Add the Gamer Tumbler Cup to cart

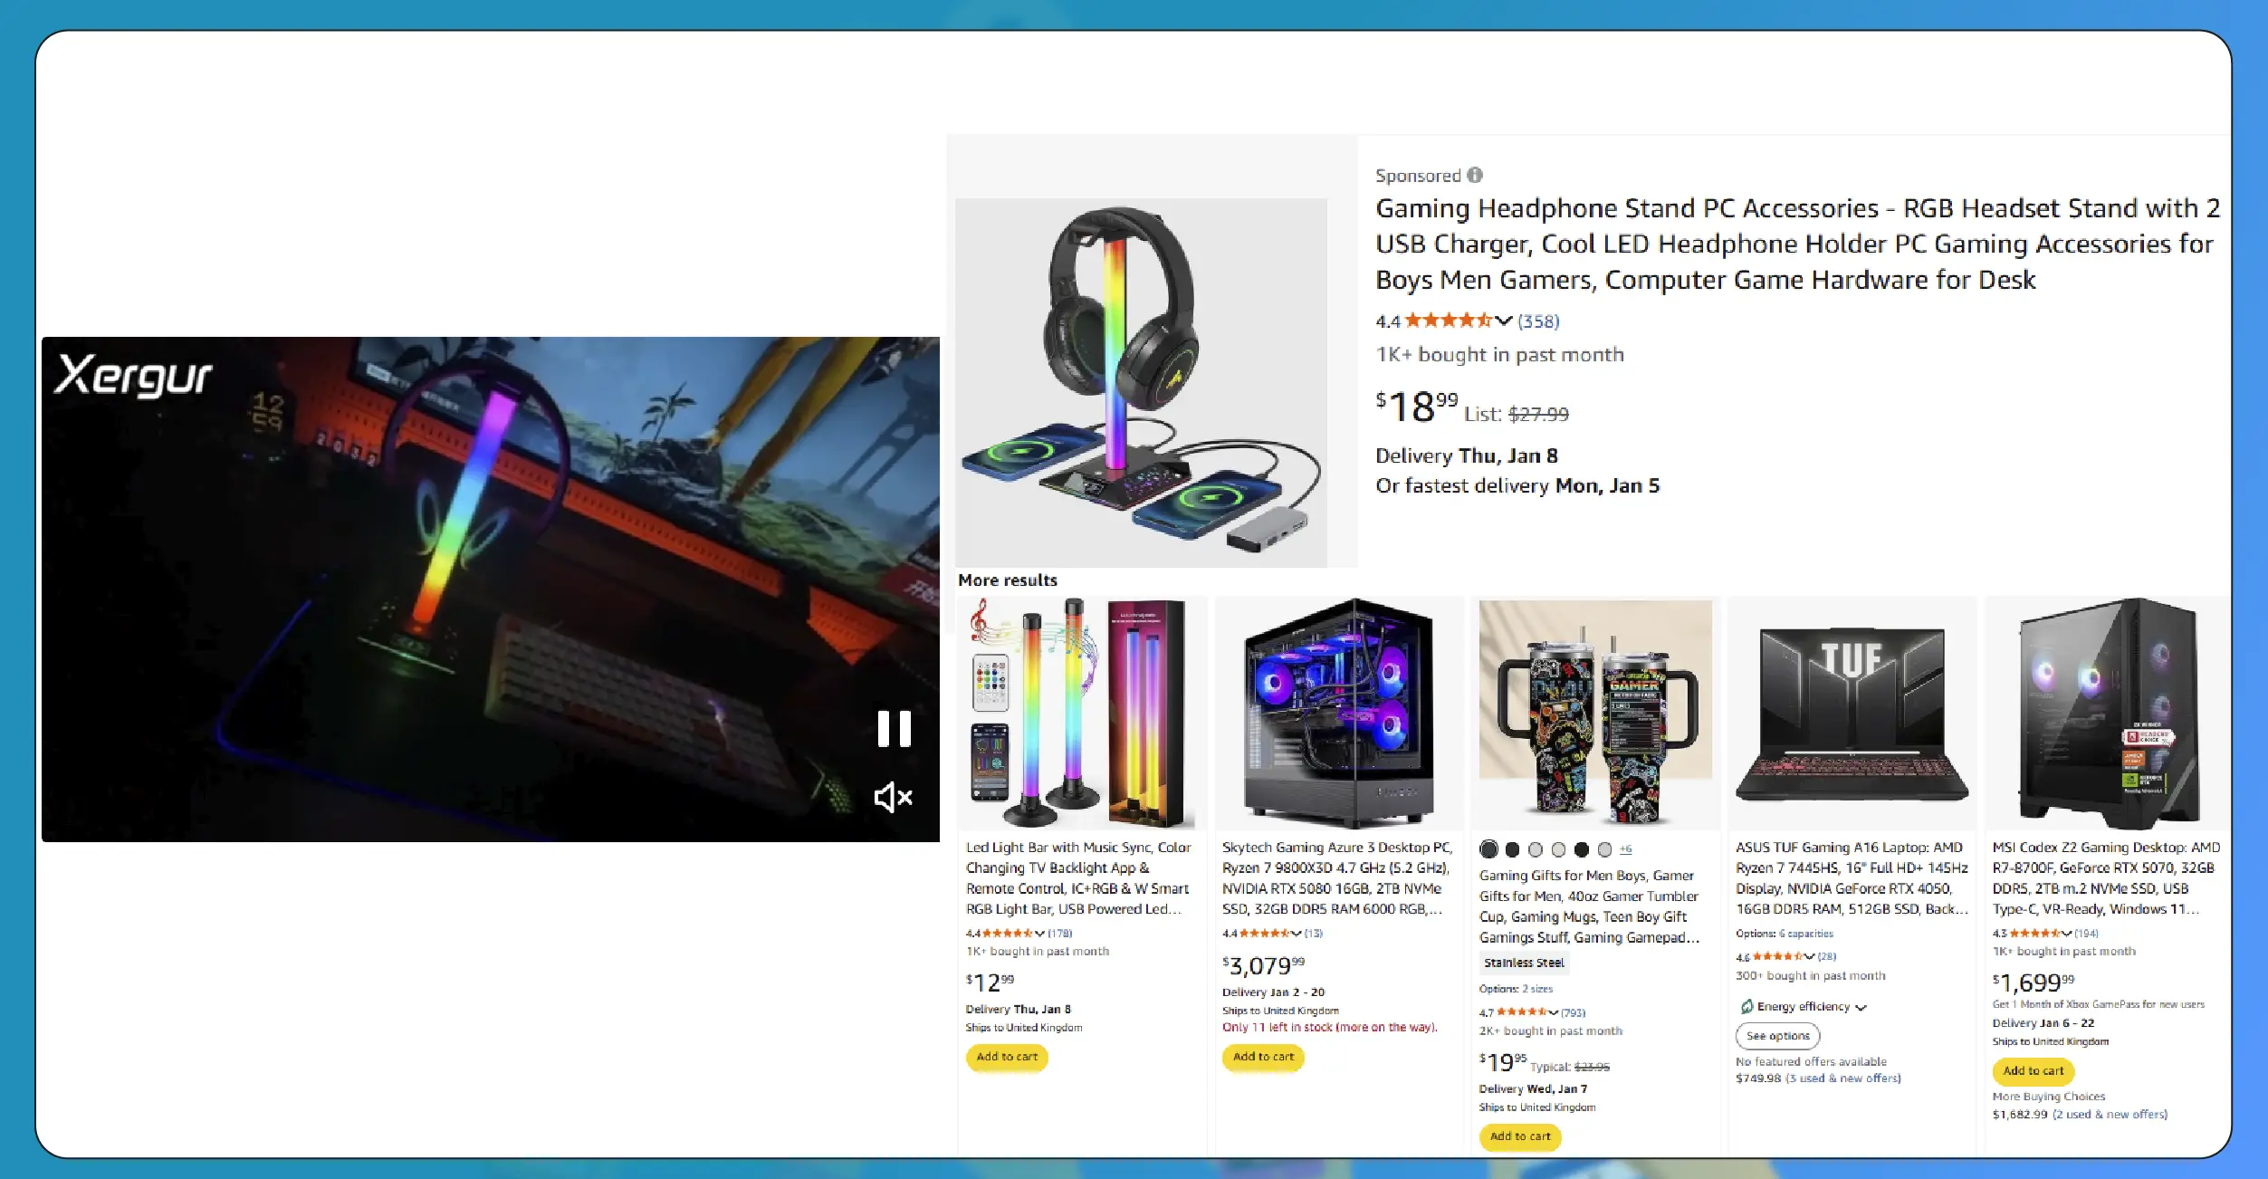coord(1520,1136)
